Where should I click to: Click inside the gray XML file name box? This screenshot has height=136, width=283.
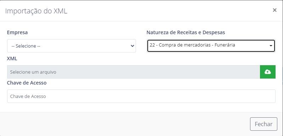pyautogui.click(x=134, y=72)
